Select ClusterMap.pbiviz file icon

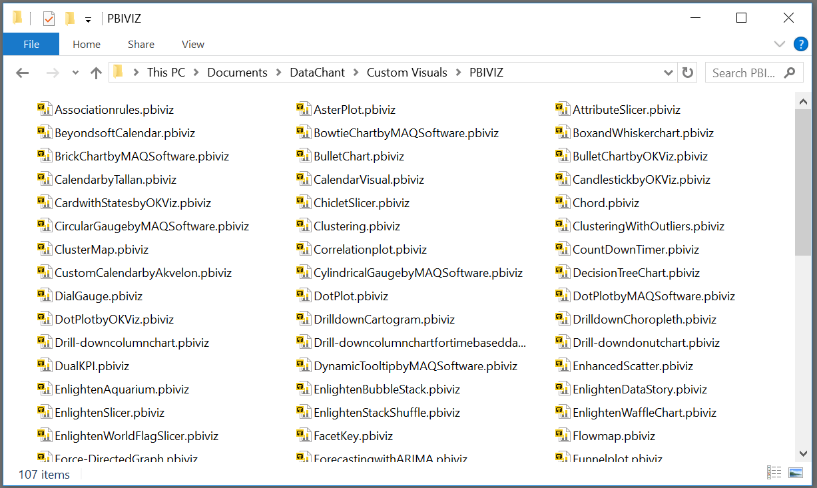(45, 249)
